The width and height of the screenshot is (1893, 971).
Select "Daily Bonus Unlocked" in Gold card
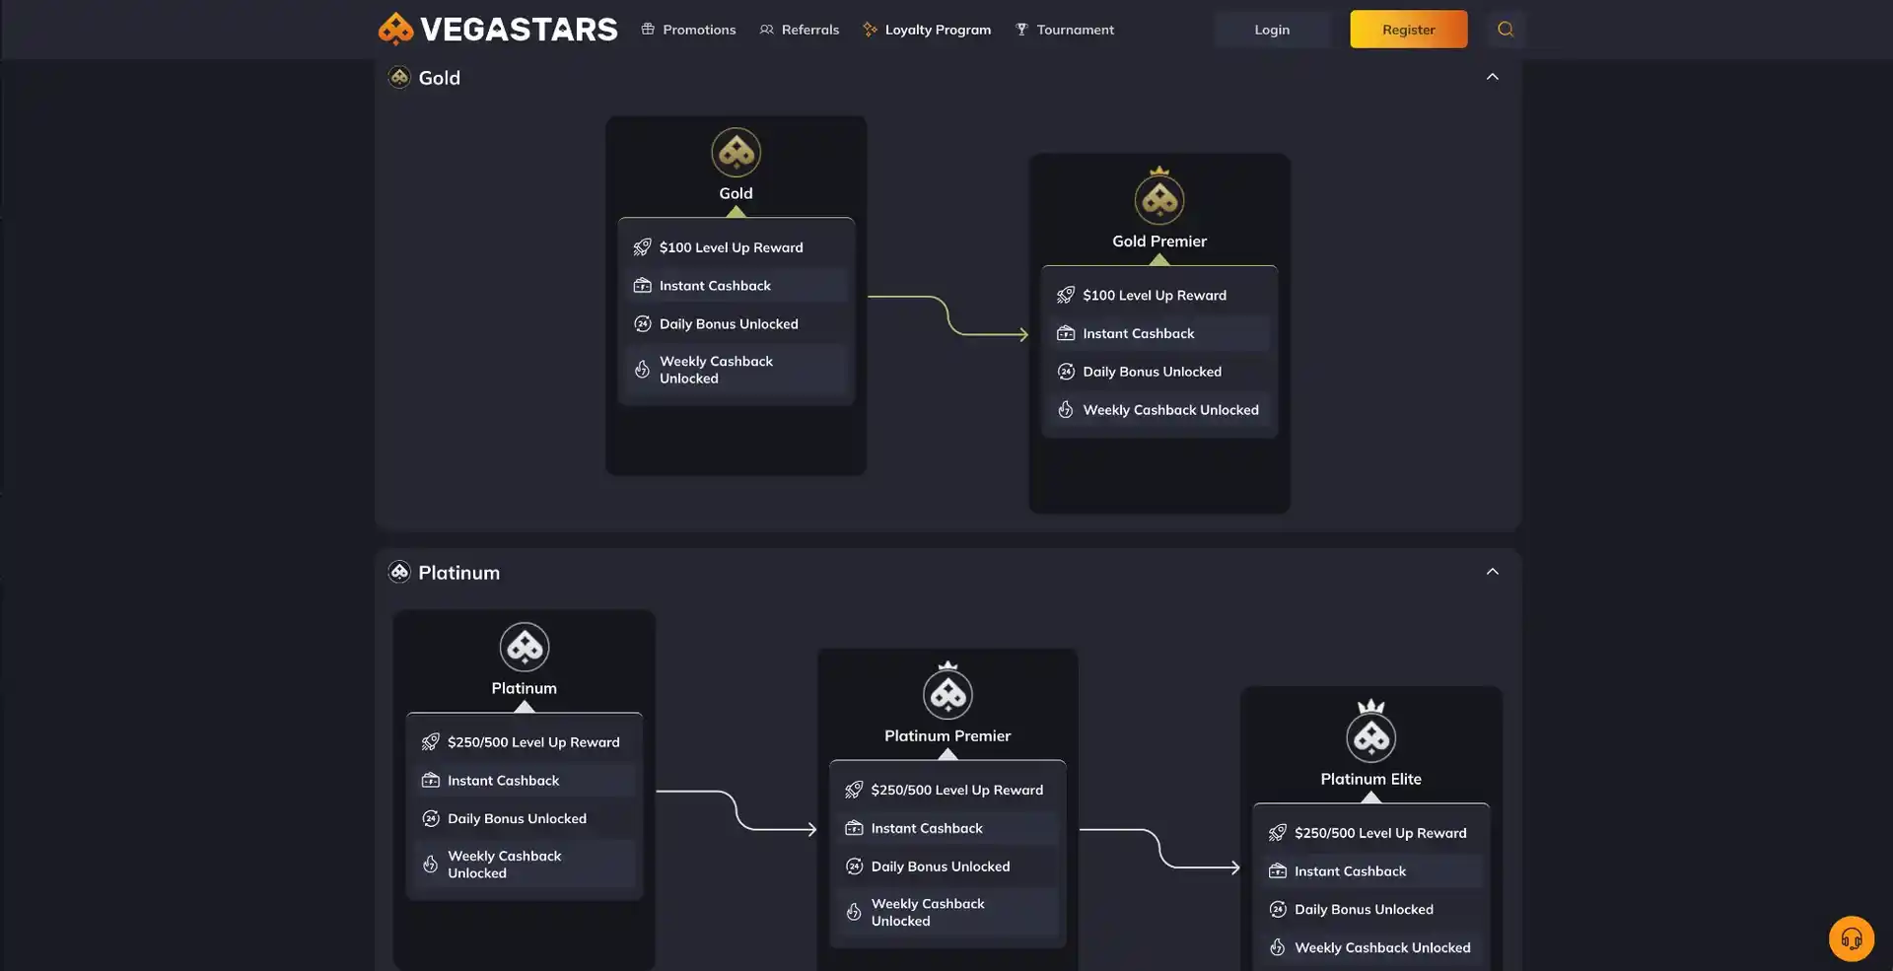point(729,324)
